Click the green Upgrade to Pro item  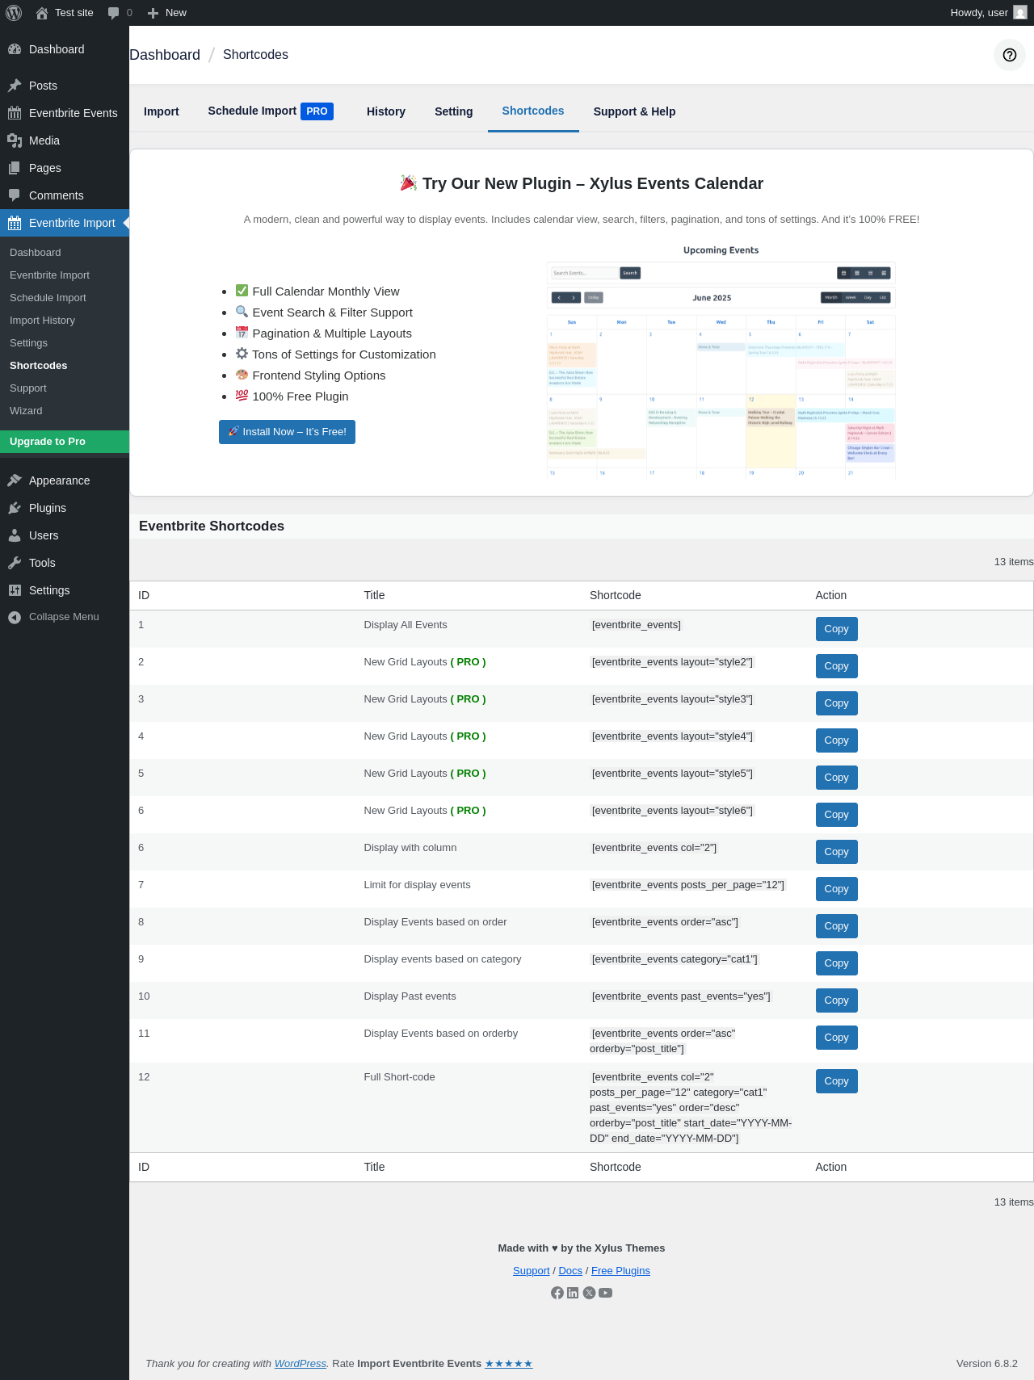point(65,442)
